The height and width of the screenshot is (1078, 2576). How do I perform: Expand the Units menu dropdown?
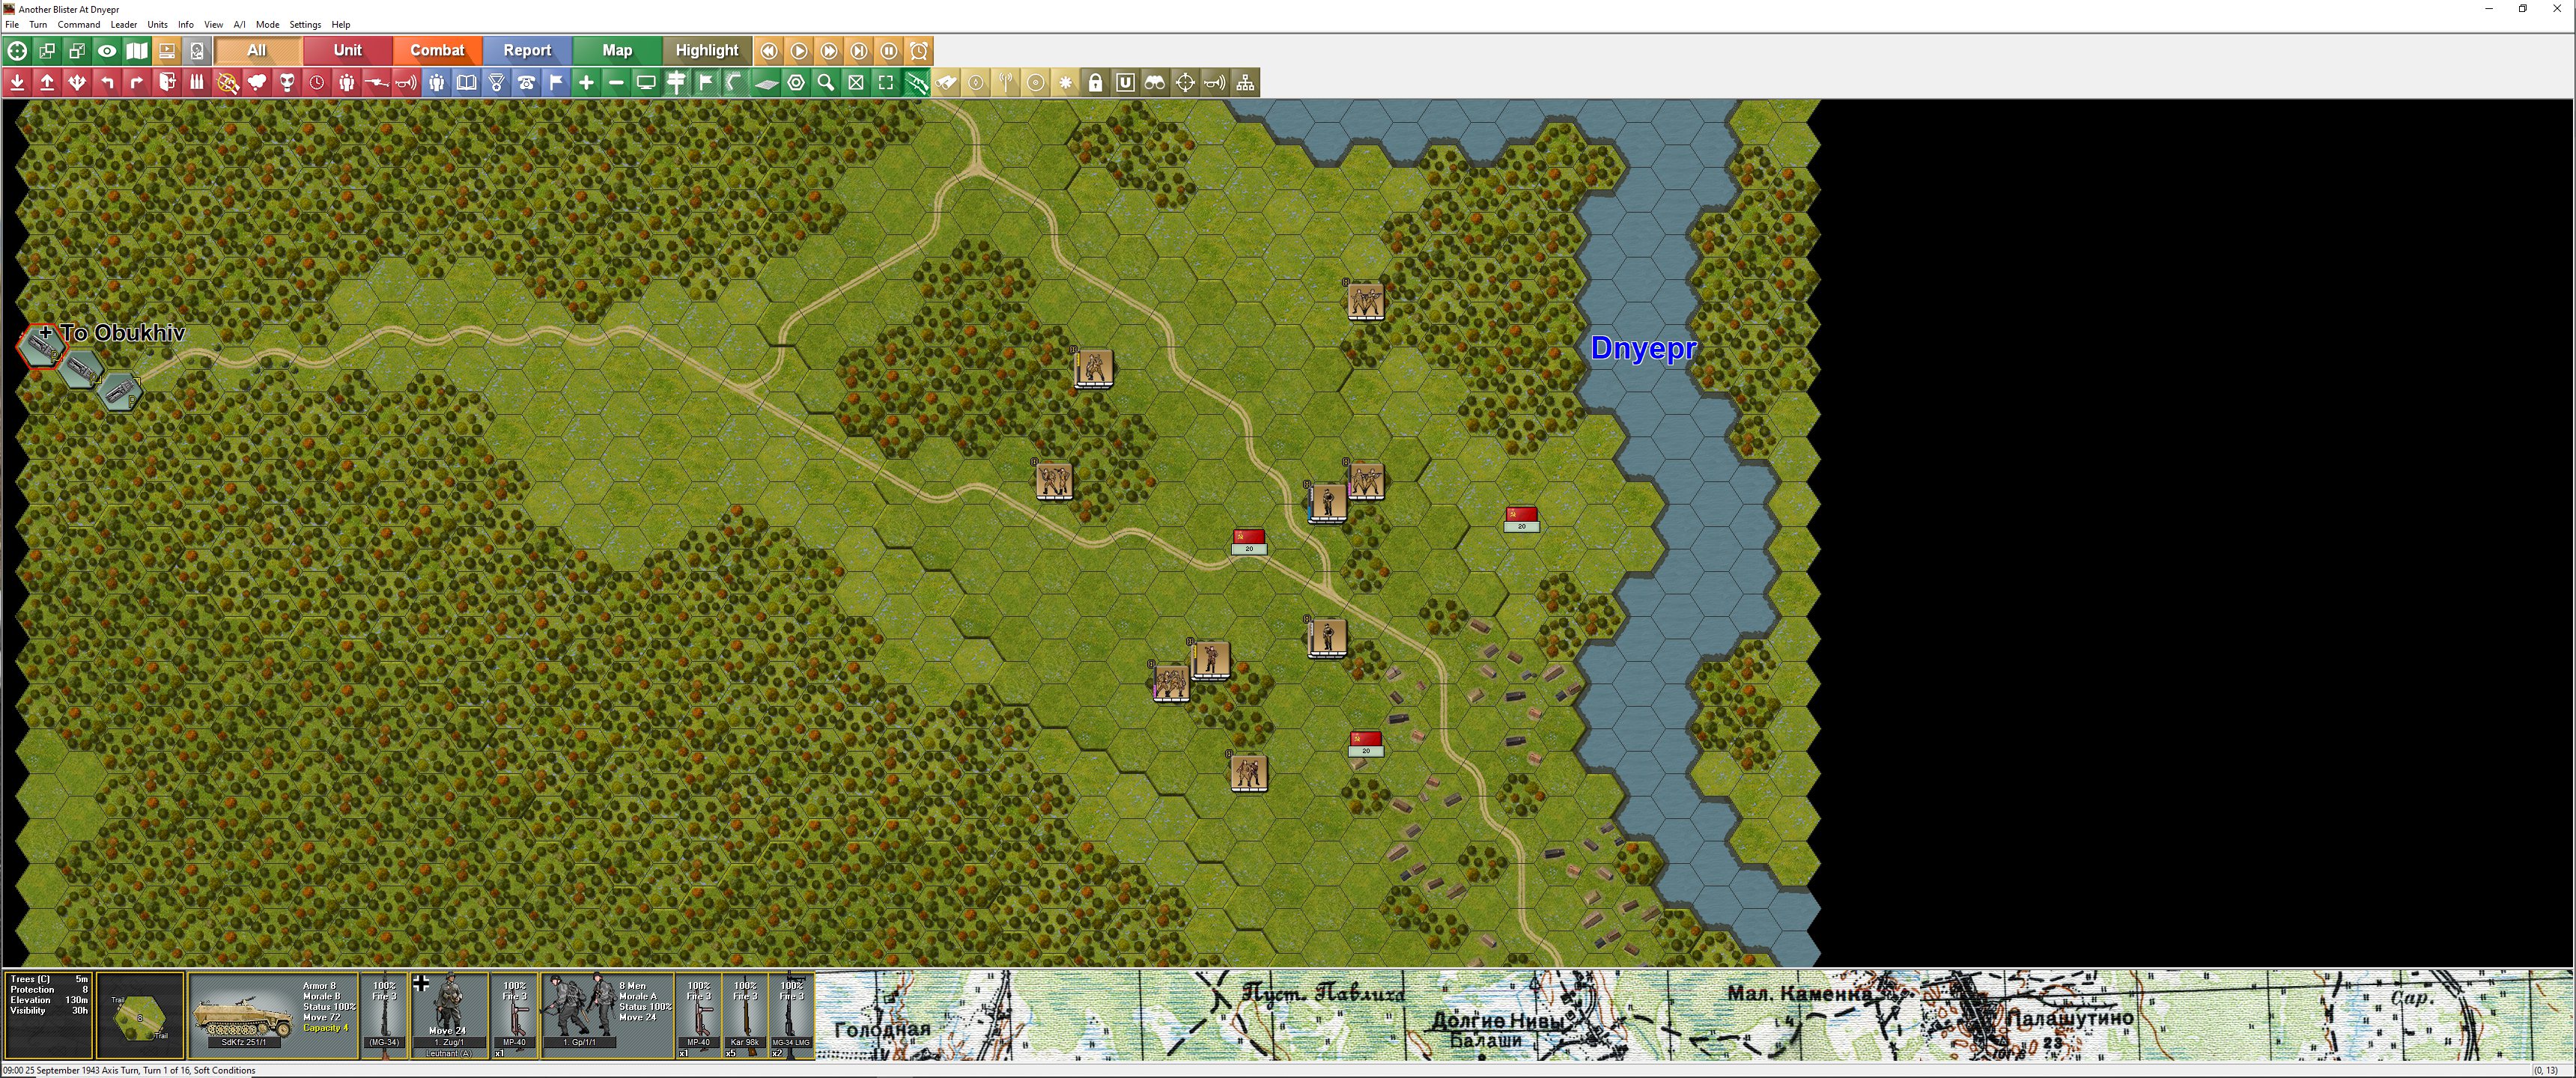point(157,24)
